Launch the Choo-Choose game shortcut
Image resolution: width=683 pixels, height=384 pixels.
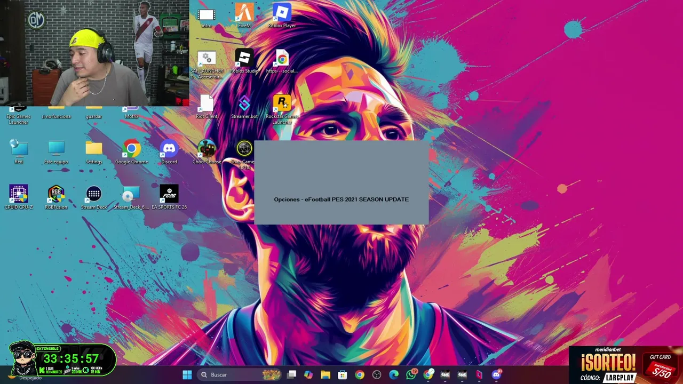207,149
